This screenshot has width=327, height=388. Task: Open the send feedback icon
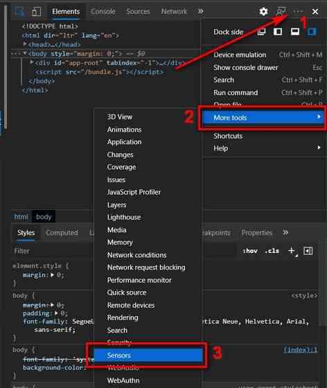click(x=281, y=11)
